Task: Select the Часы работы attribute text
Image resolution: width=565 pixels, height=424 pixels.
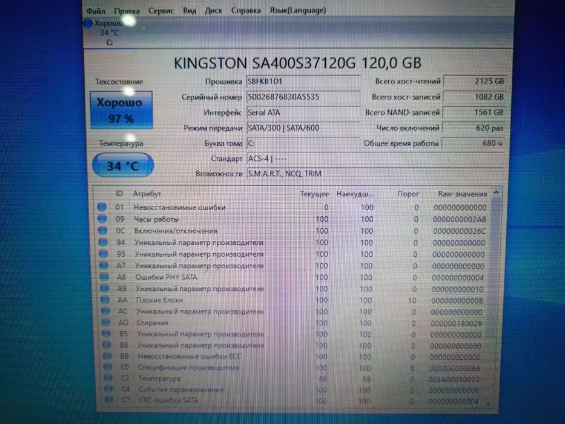Action: pos(156,219)
